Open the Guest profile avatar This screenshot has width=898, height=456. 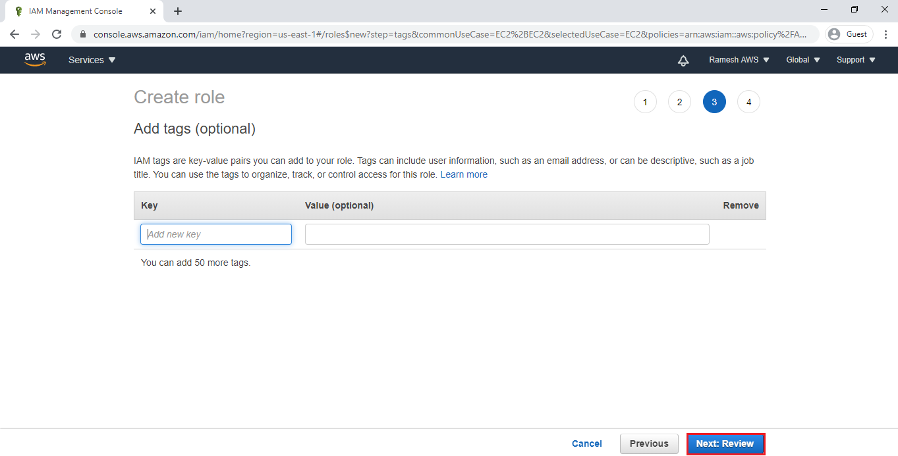(849, 34)
